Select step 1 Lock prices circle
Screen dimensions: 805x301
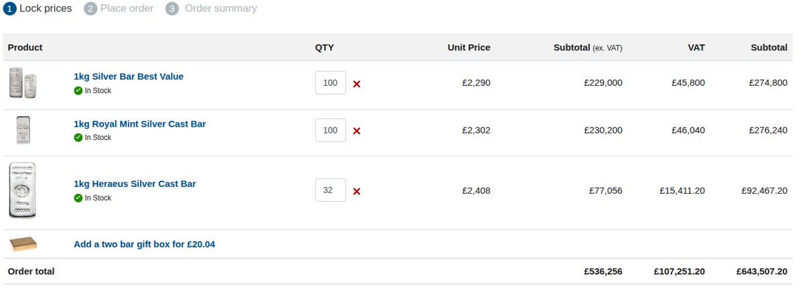point(9,9)
